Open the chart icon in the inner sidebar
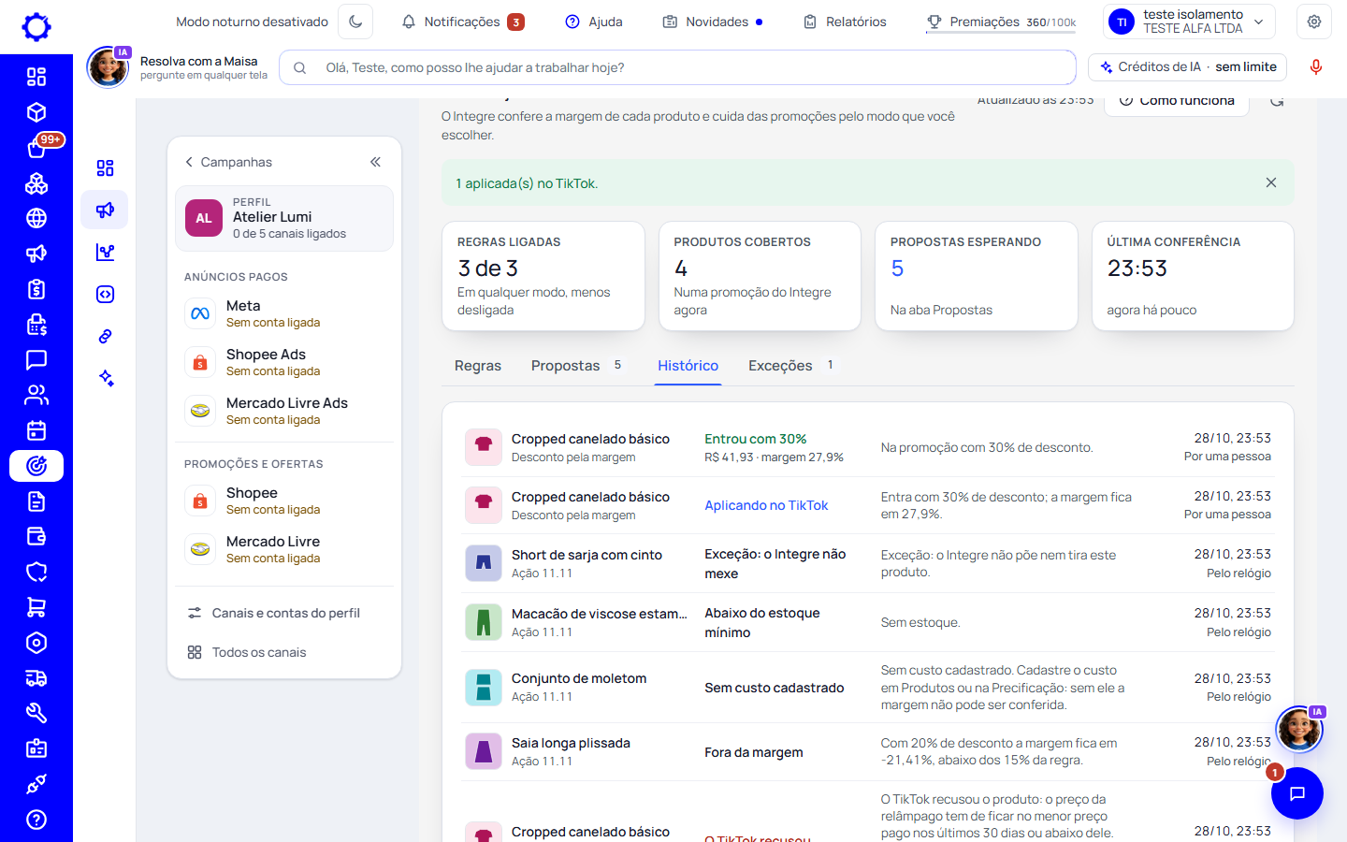Viewport: 1347px width, 842px height. click(x=105, y=252)
